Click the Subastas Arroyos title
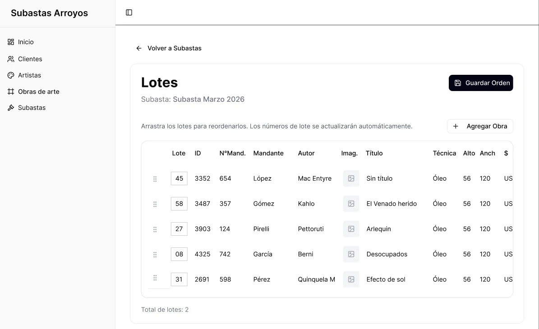The image size is (539, 329). pyautogui.click(x=49, y=13)
